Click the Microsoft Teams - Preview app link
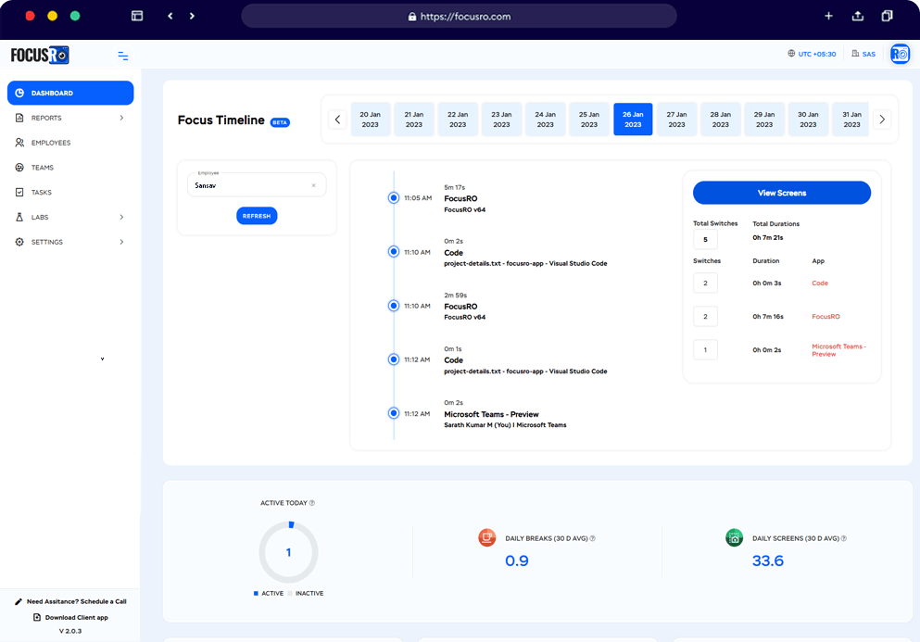This screenshot has height=642, width=920. [838, 350]
